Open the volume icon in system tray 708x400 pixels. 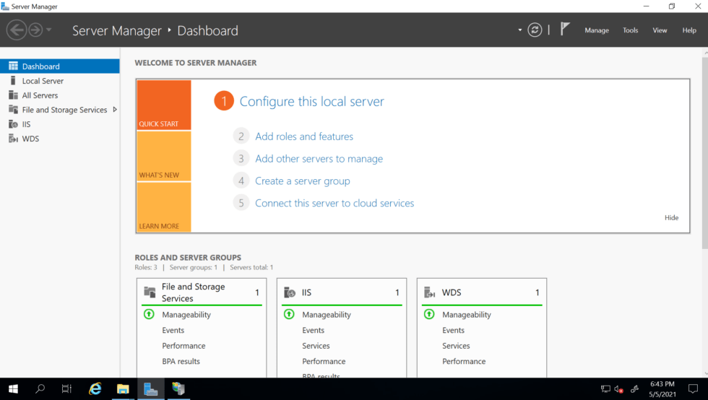point(618,388)
